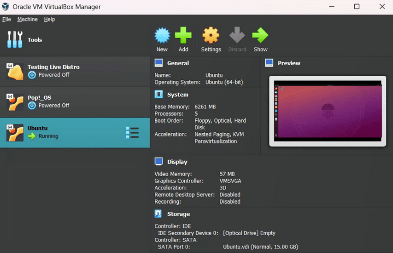Click the Pop!_OS machine icon
Image resolution: width=393 pixels, height=253 pixels.
tap(15, 102)
